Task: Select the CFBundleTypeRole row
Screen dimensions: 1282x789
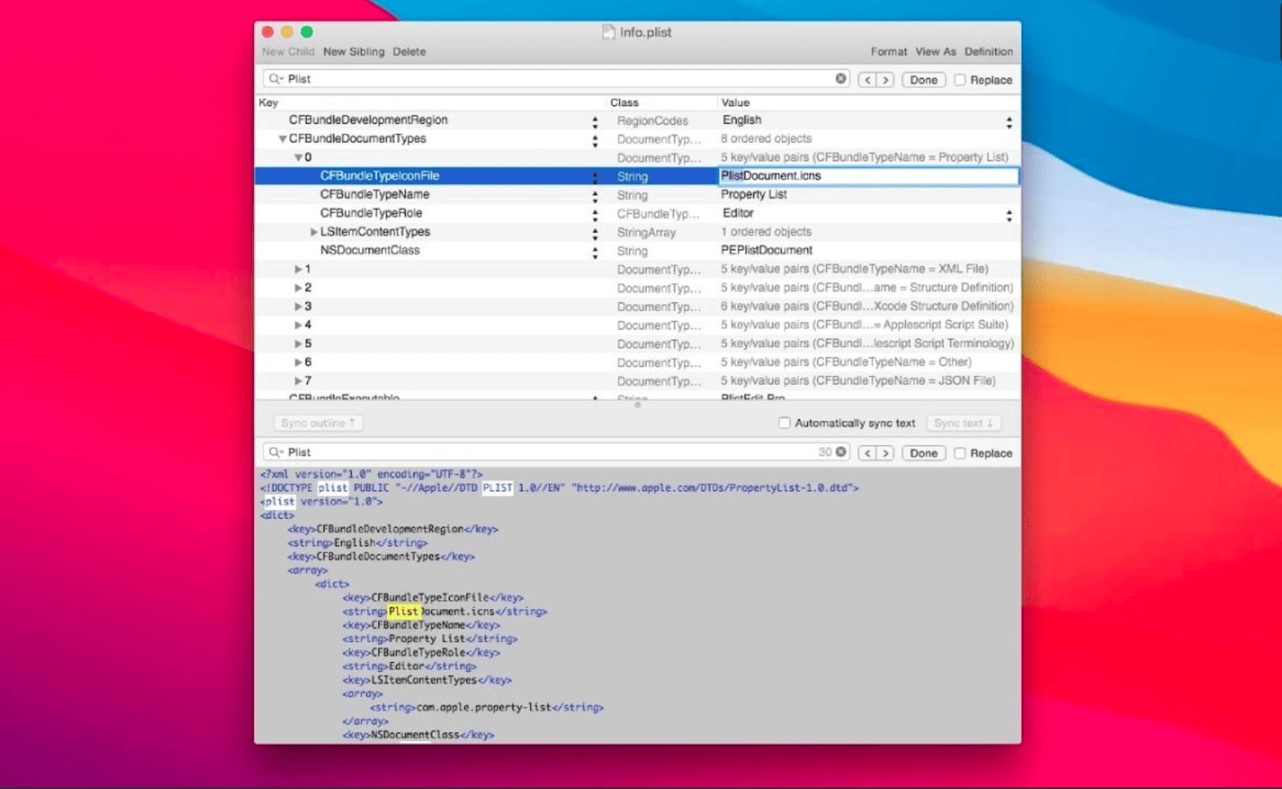Action: [x=638, y=214]
